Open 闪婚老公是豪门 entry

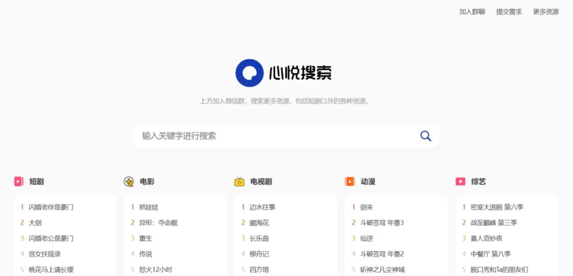[x=51, y=239]
